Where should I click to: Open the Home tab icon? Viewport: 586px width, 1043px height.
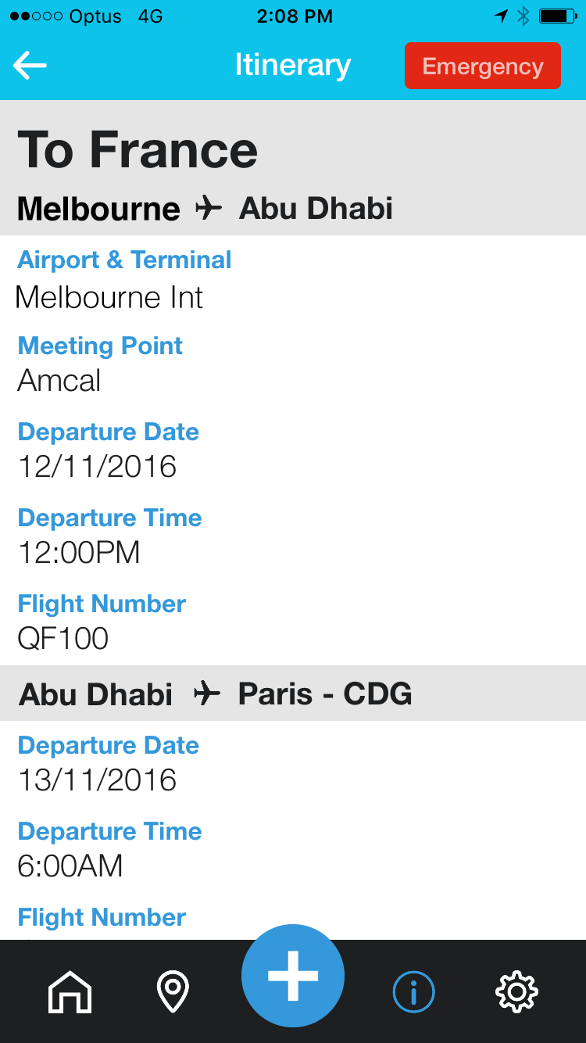pyautogui.click(x=70, y=992)
